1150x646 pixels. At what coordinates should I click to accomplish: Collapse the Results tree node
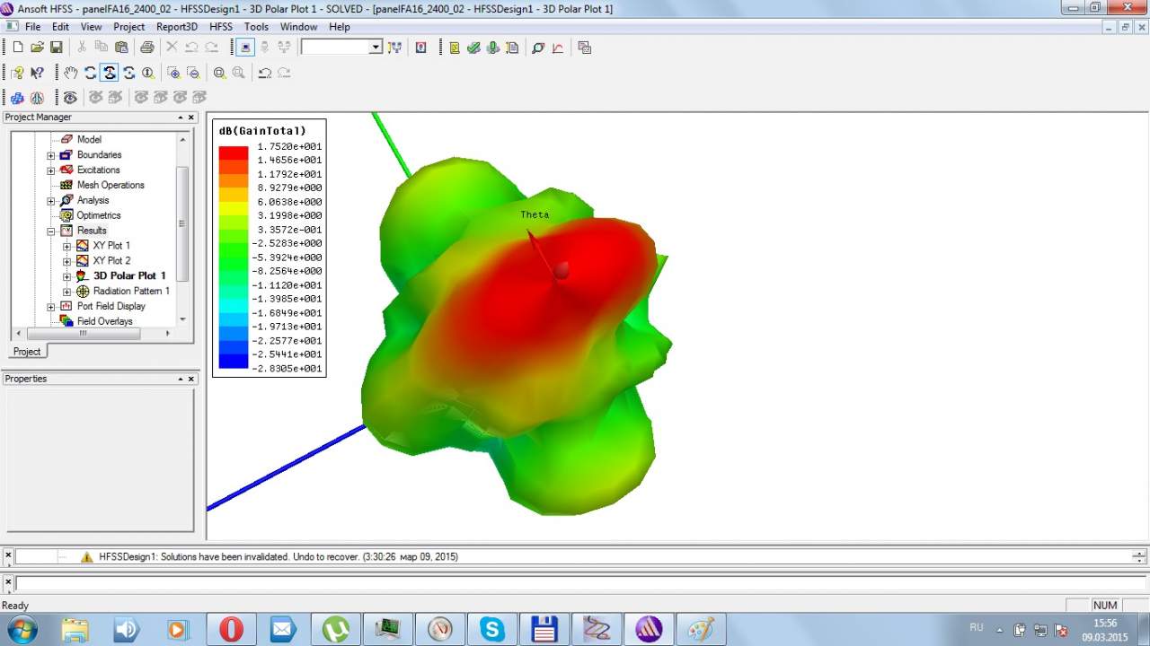[x=51, y=231]
